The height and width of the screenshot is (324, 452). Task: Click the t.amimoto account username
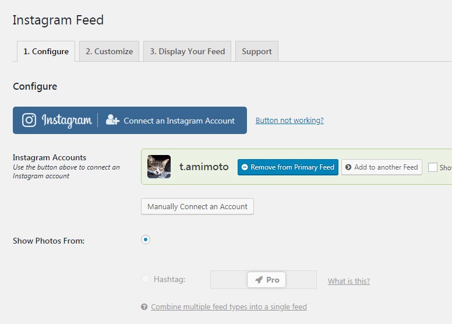point(204,167)
